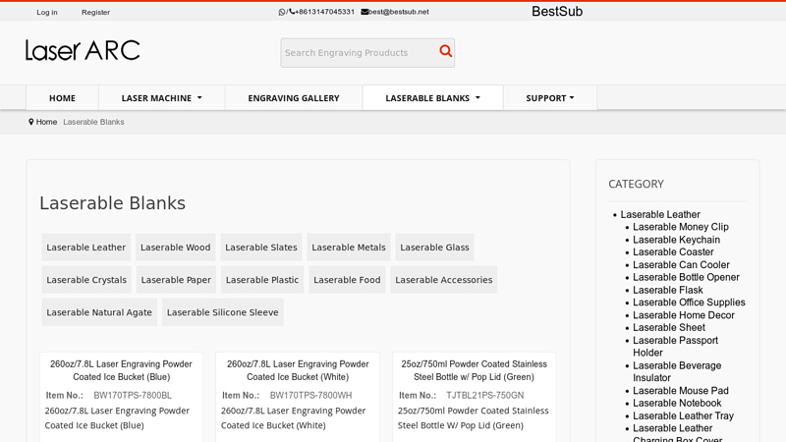The width and height of the screenshot is (786, 442).
Task: Click the Log in link
Action: click(47, 13)
